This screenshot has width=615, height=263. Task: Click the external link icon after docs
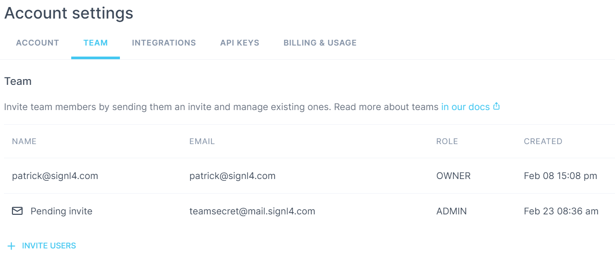tap(496, 107)
